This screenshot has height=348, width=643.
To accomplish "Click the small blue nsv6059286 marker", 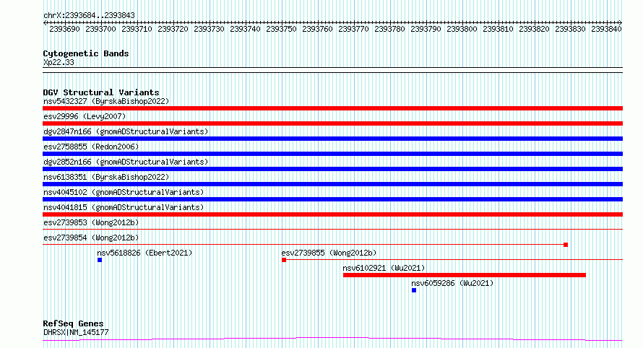I will click(x=414, y=290).
